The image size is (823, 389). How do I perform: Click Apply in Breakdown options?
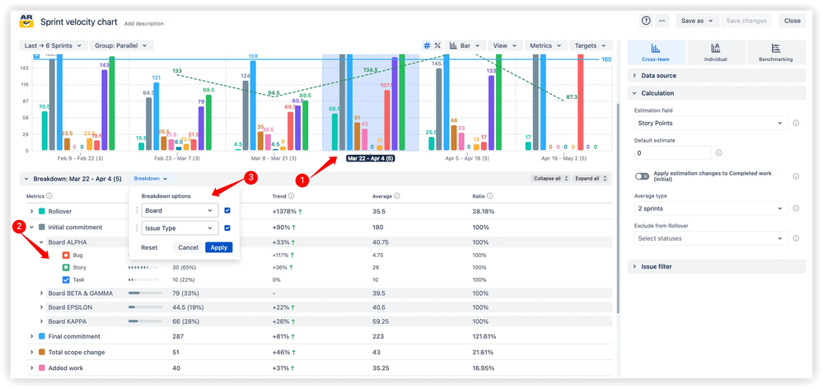click(218, 247)
